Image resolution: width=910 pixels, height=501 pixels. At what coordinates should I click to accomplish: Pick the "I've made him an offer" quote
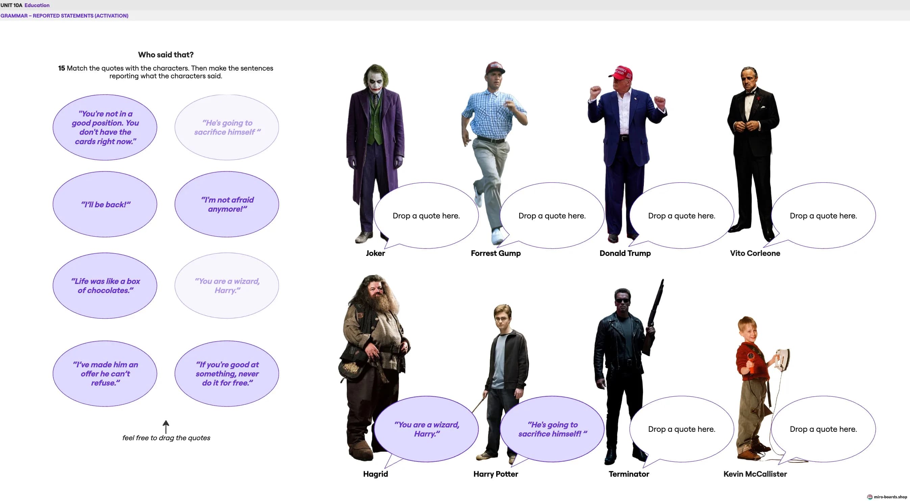pos(105,373)
